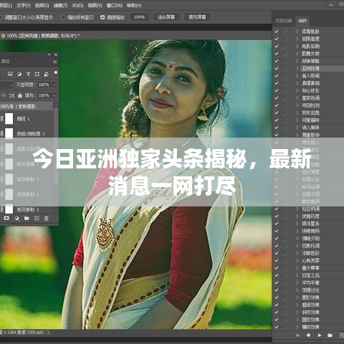Expand the 亚洲风情 action set
Viewport: 344px width, 344px height.
[297, 68]
